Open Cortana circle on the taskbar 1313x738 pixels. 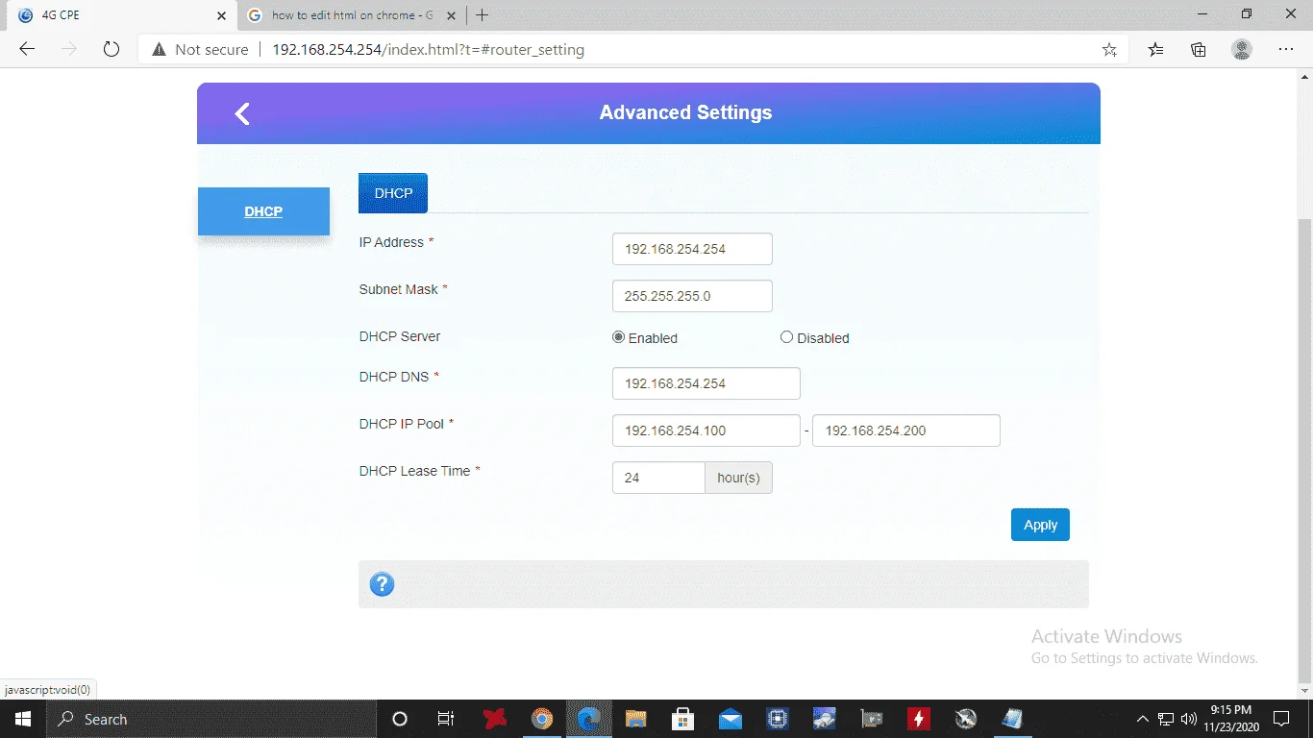400,719
